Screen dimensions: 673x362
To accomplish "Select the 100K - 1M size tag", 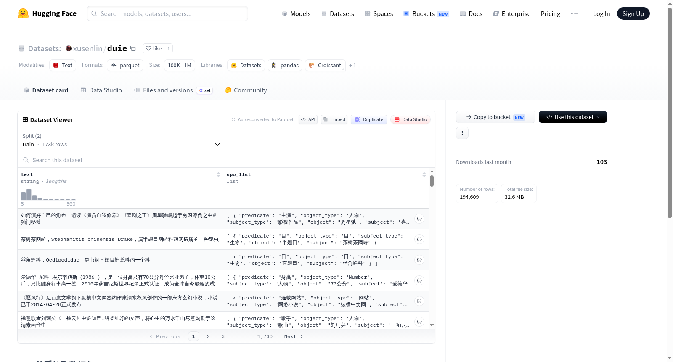I will click(x=179, y=65).
